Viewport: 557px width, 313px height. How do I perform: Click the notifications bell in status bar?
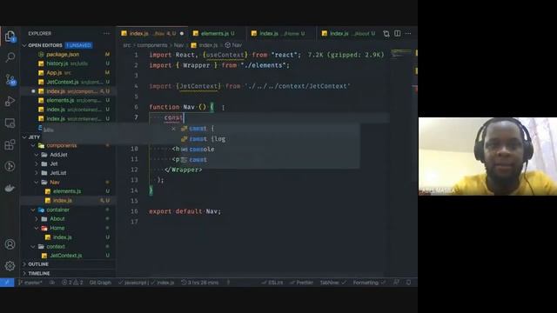point(408,283)
